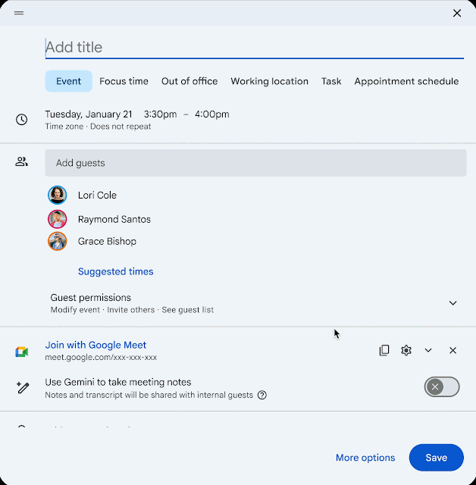
Task: Remove the Google Meet conferencing
Action: (x=453, y=350)
